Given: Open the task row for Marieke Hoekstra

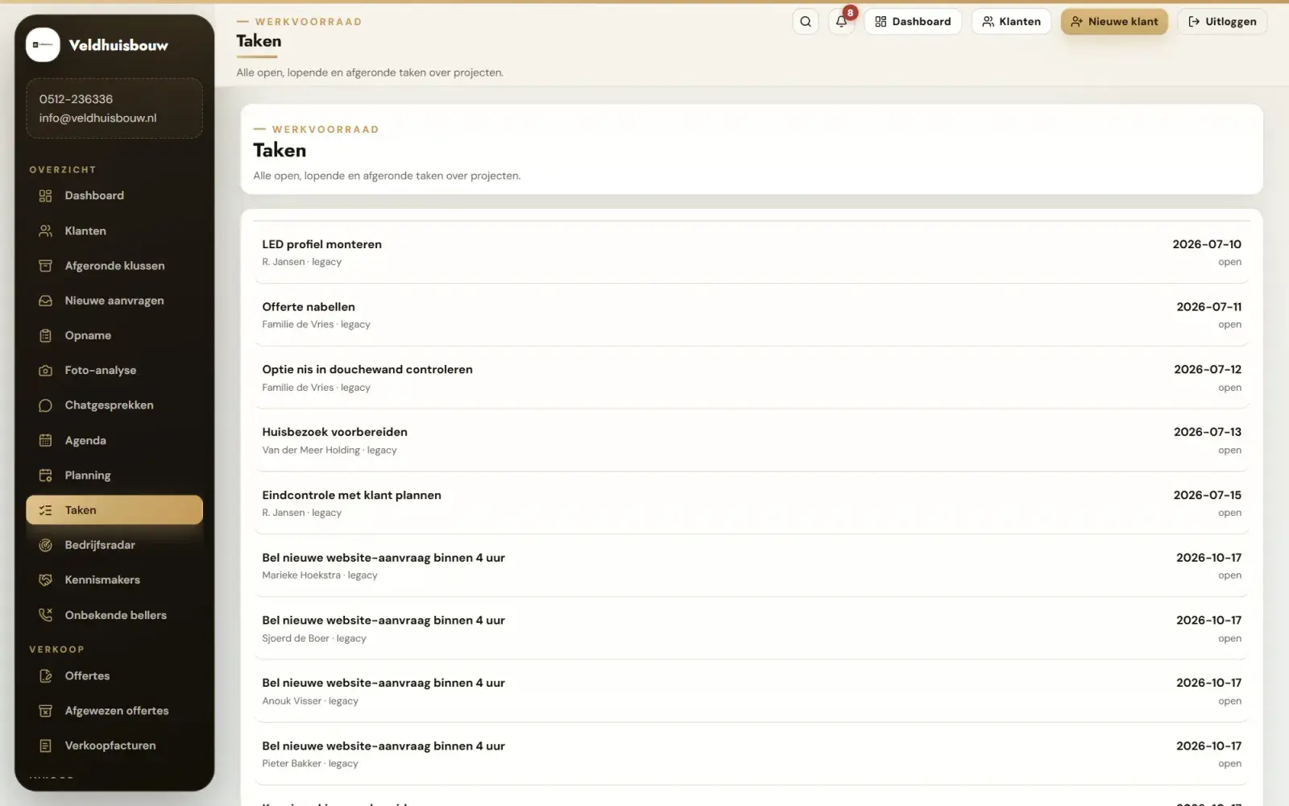Looking at the screenshot, I should (752, 566).
